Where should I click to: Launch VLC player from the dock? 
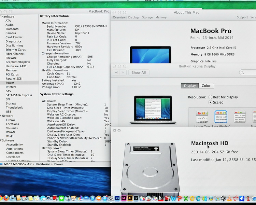point(229,198)
